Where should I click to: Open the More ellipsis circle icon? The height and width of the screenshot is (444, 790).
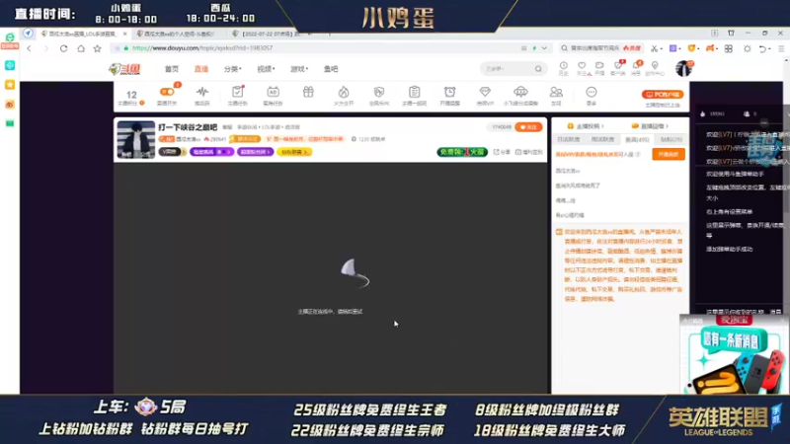tap(592, 92)
